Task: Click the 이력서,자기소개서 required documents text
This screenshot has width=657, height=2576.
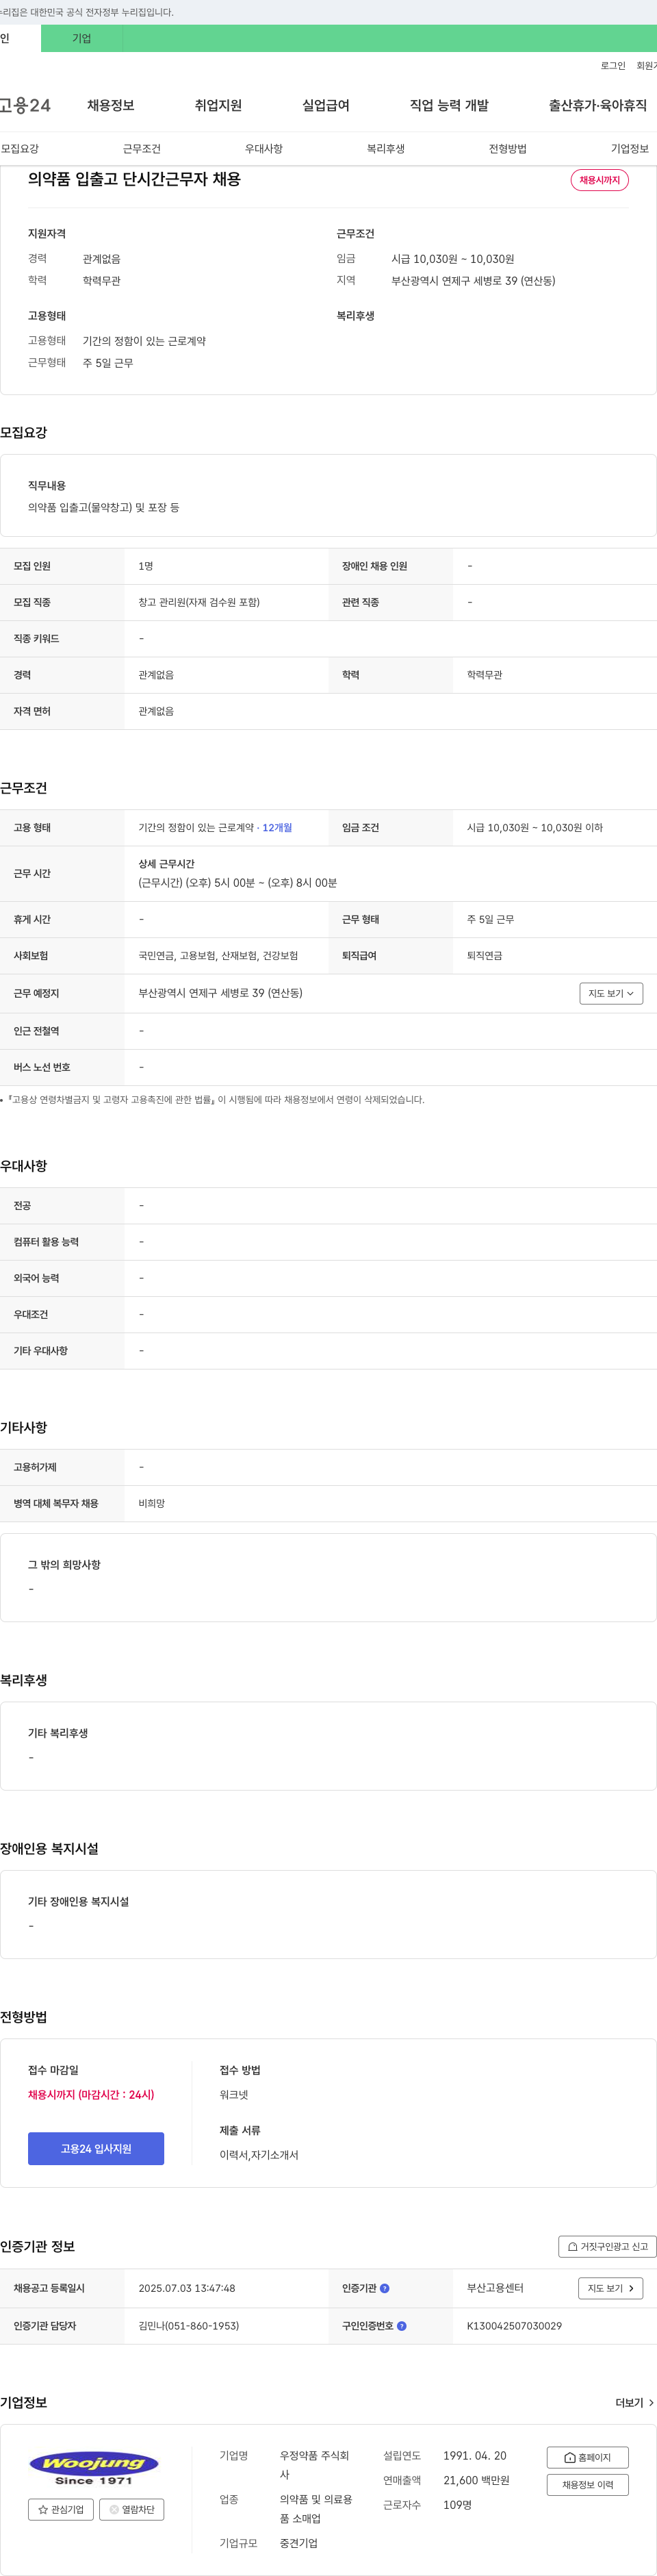Action: 259,2155
